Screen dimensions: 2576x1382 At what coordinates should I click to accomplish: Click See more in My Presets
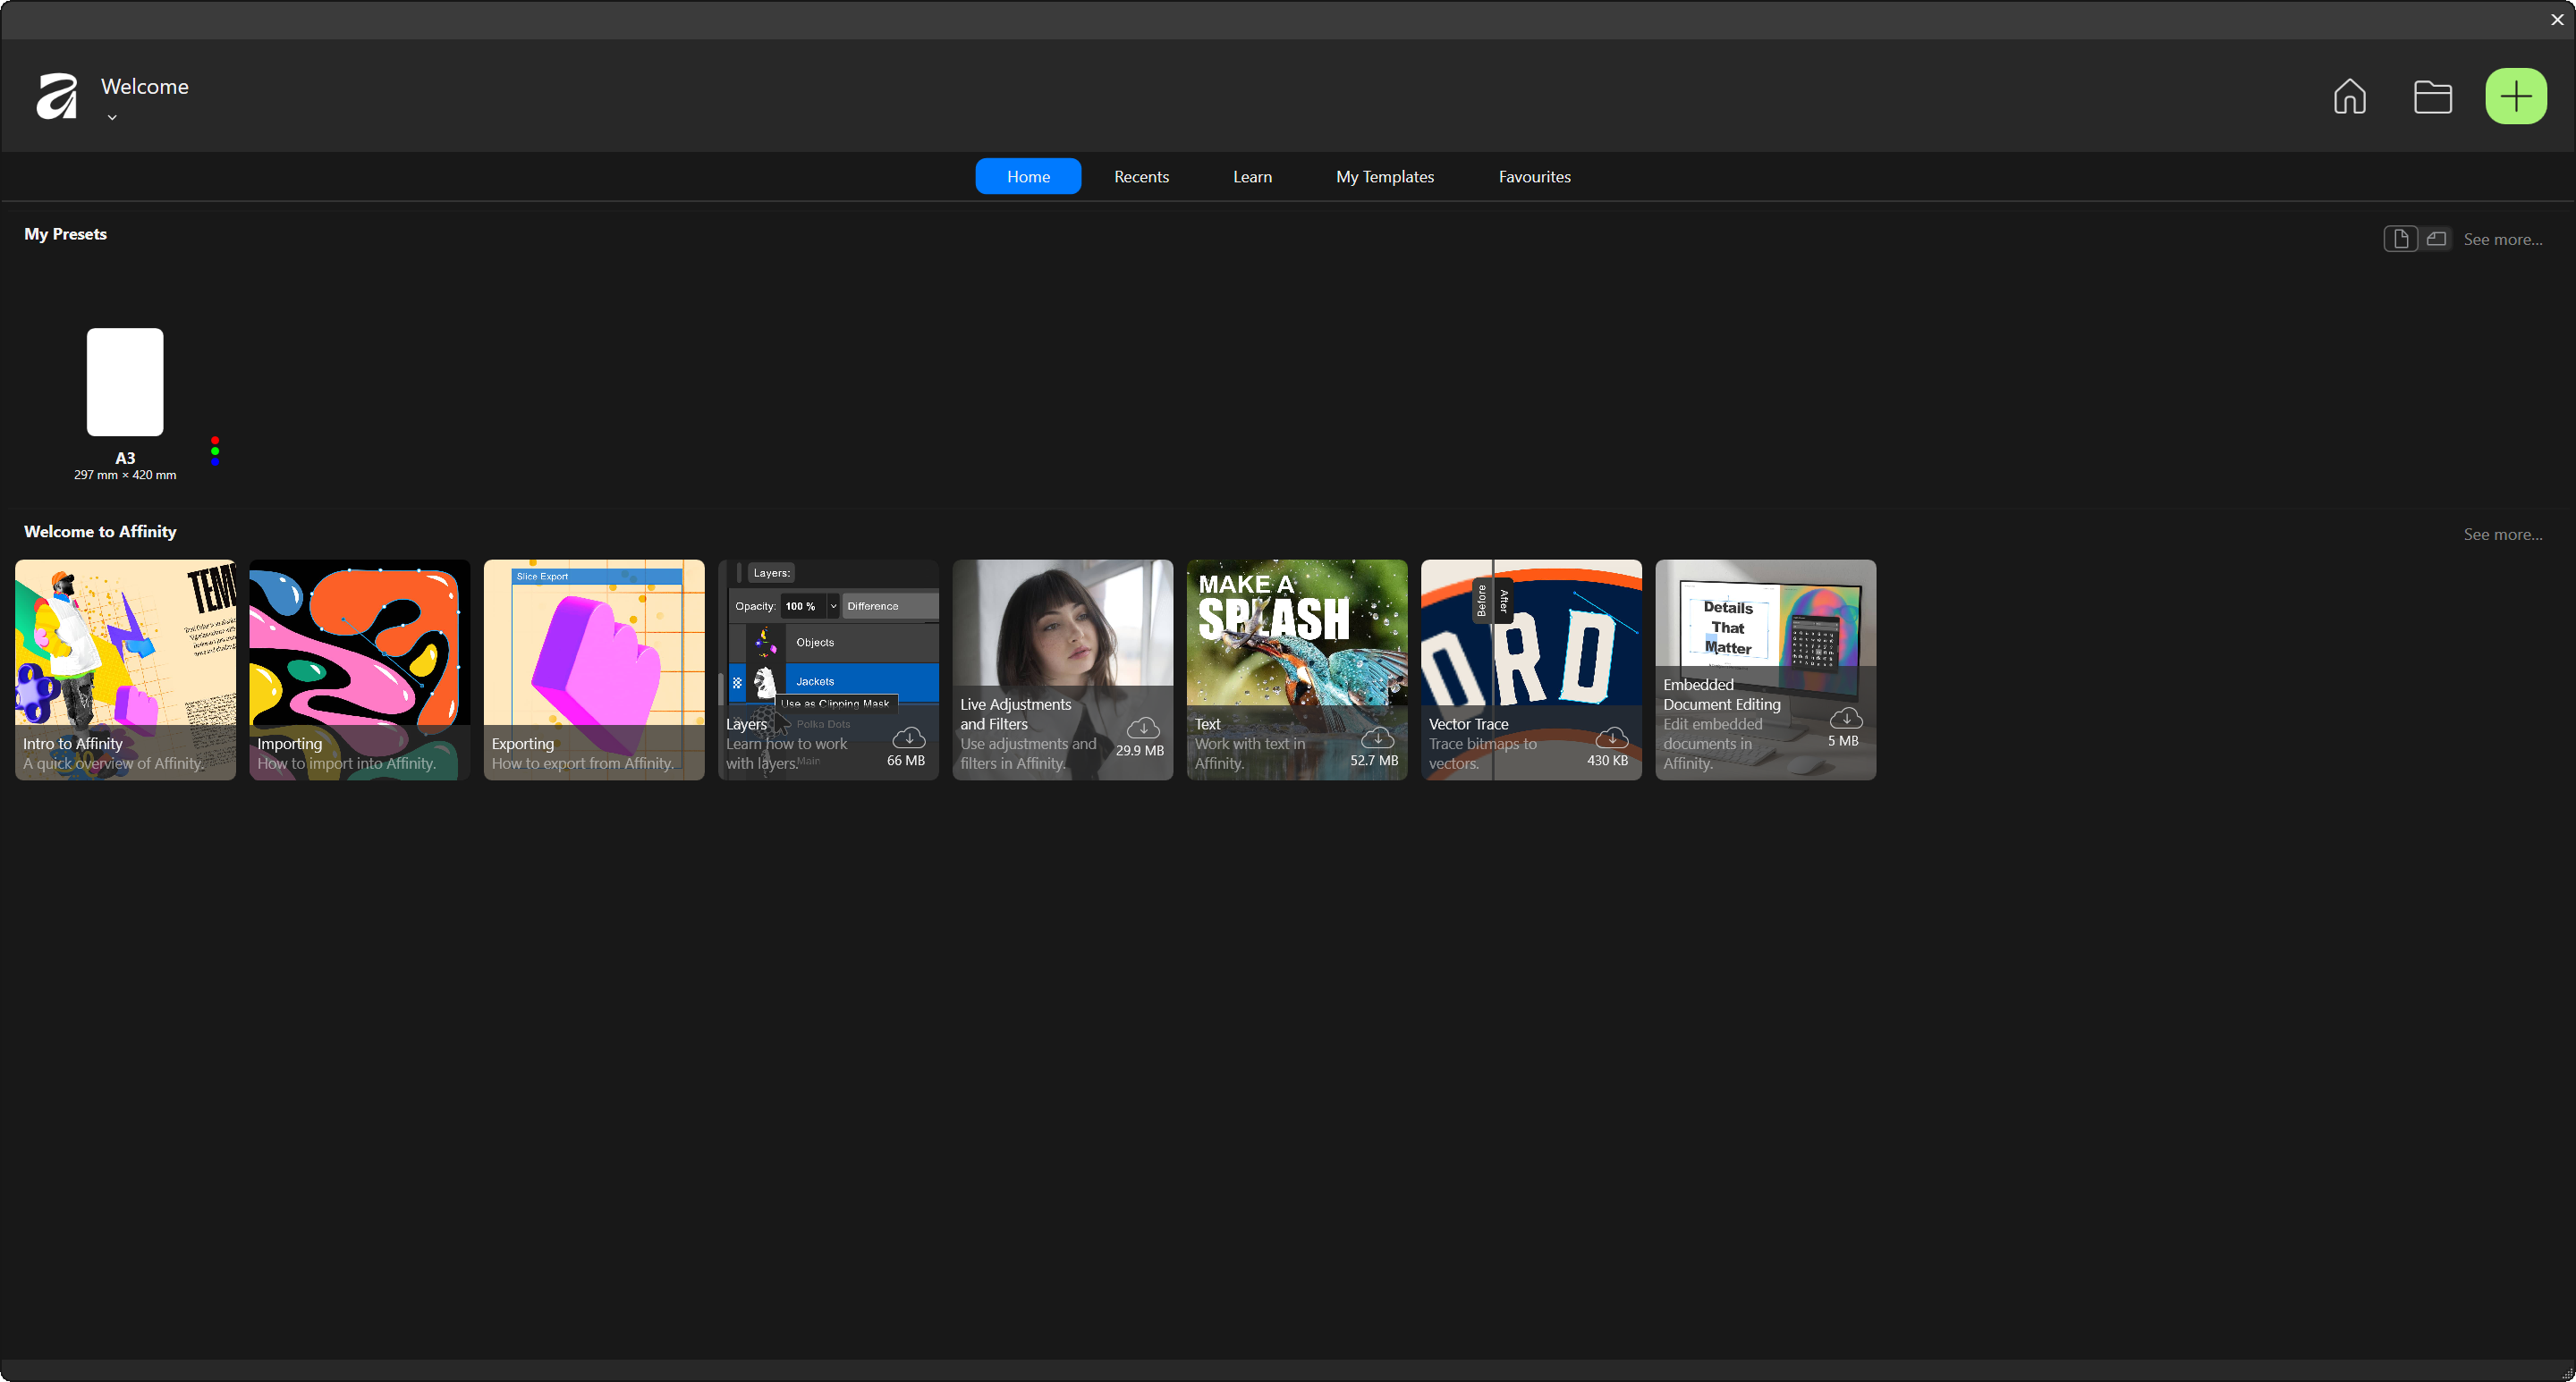pos(2502,240)
